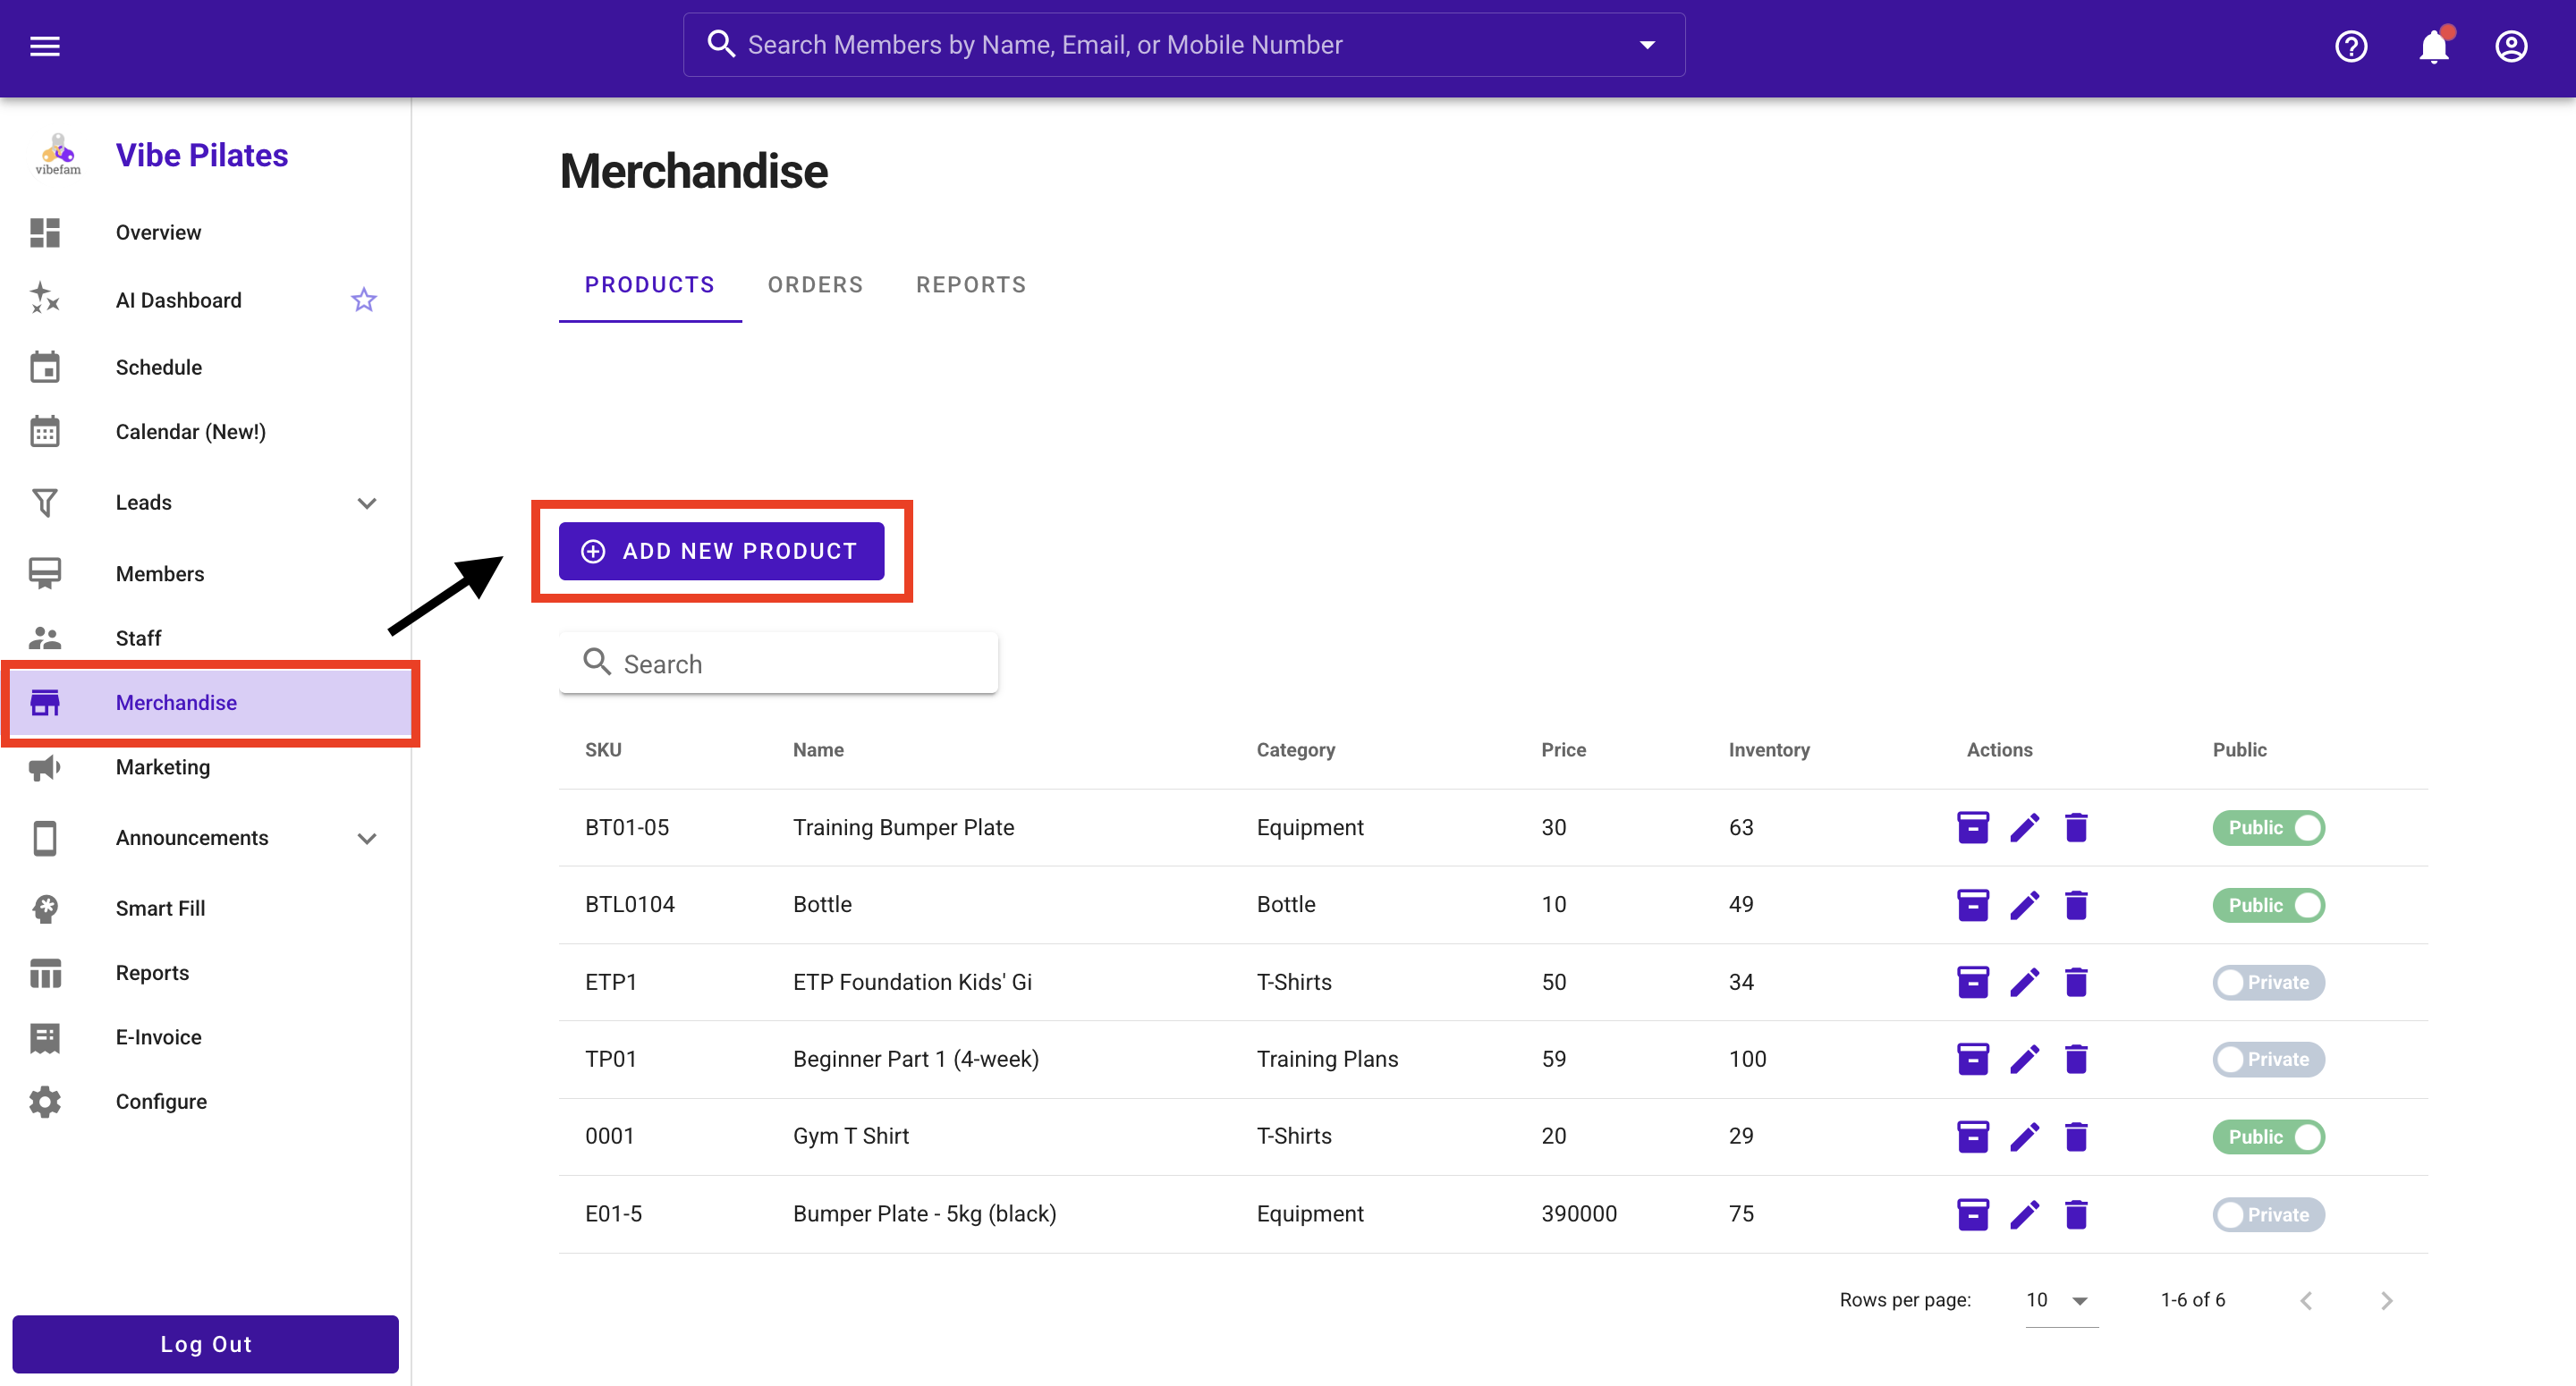Open Reports in the sidebar
Viewport: 2576px width, 1386px height.
(205, 973)
